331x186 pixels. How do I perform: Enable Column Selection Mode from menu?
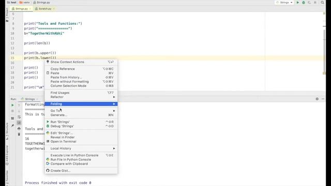click(81, 86)
